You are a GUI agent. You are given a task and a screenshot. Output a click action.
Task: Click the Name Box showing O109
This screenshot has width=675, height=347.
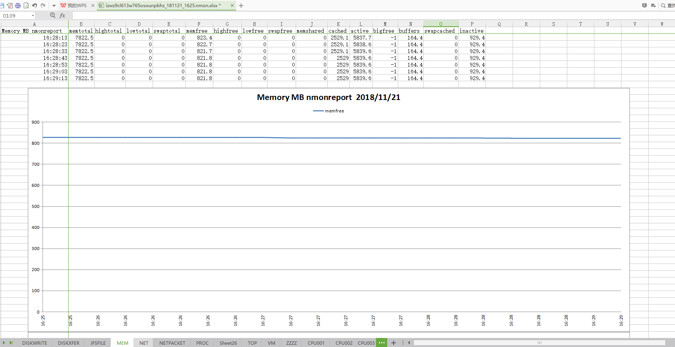pos(15,15)
